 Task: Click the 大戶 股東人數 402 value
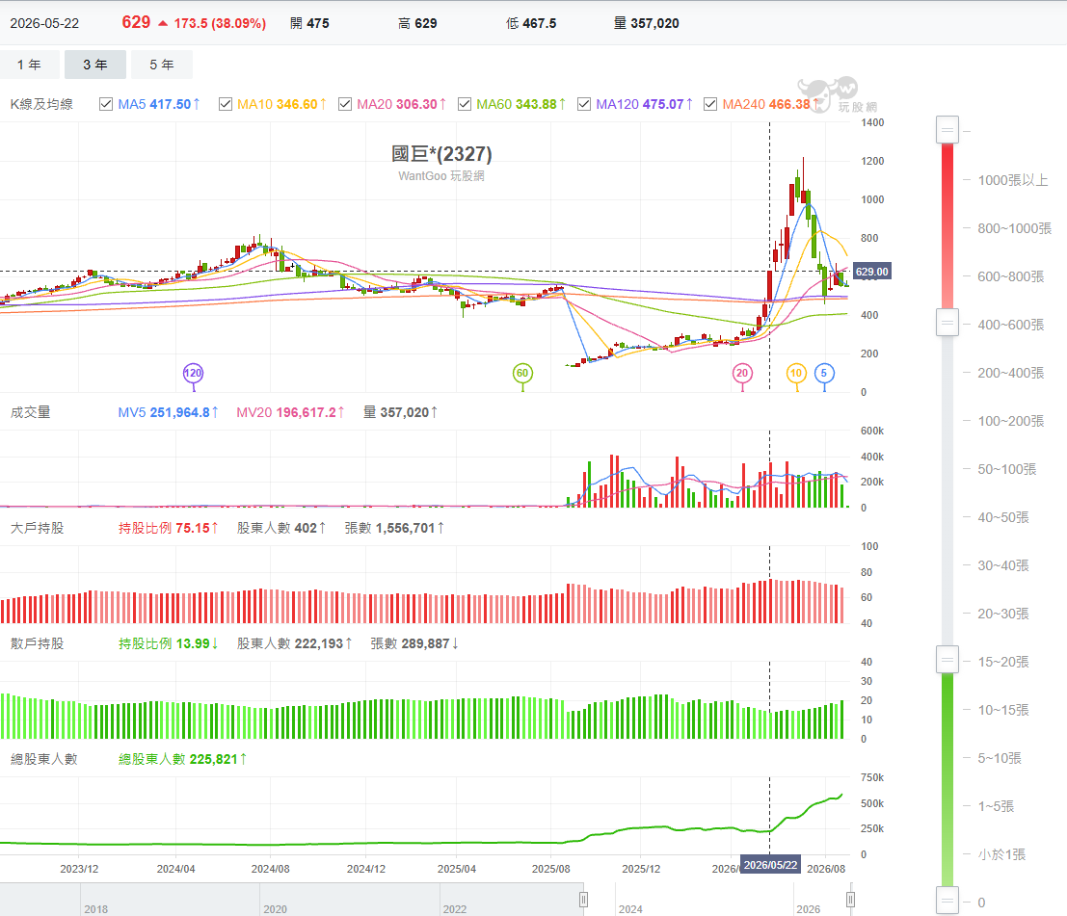(281, 529)
